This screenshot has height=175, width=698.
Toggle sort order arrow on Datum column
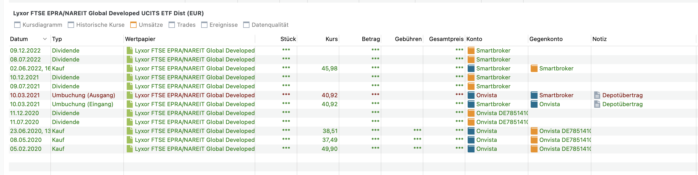[x=45, y=39]
